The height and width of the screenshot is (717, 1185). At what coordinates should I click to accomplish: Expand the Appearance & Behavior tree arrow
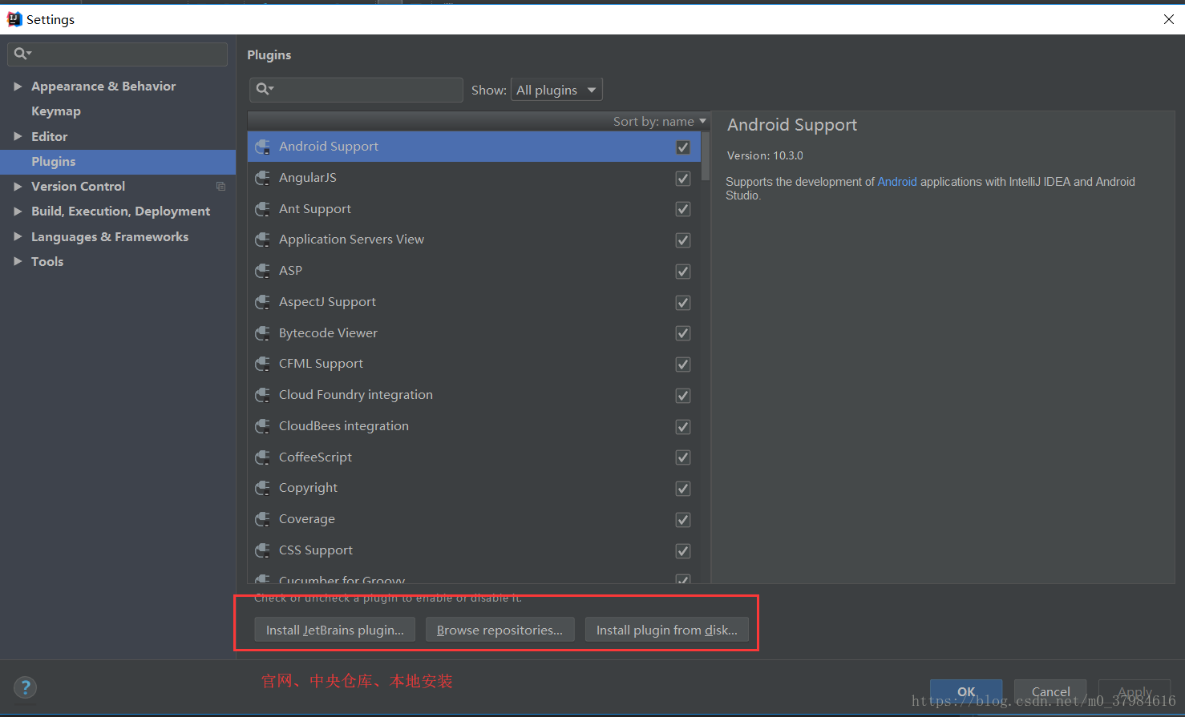[x=18, y=87]
